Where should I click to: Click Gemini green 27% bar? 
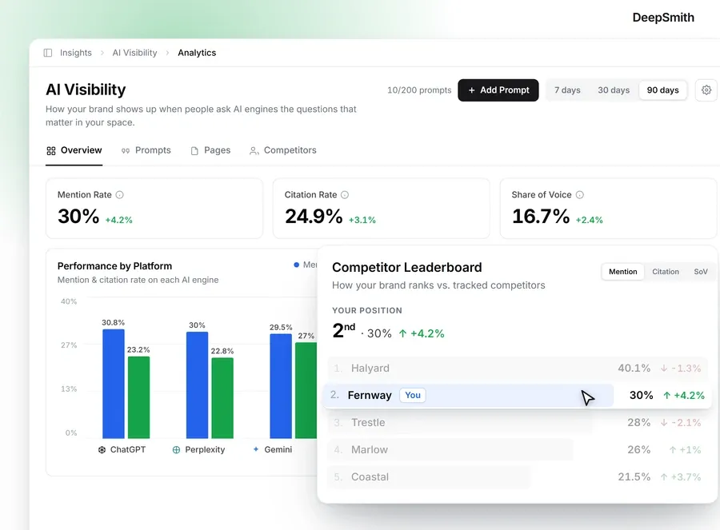(x=306, y=390)
